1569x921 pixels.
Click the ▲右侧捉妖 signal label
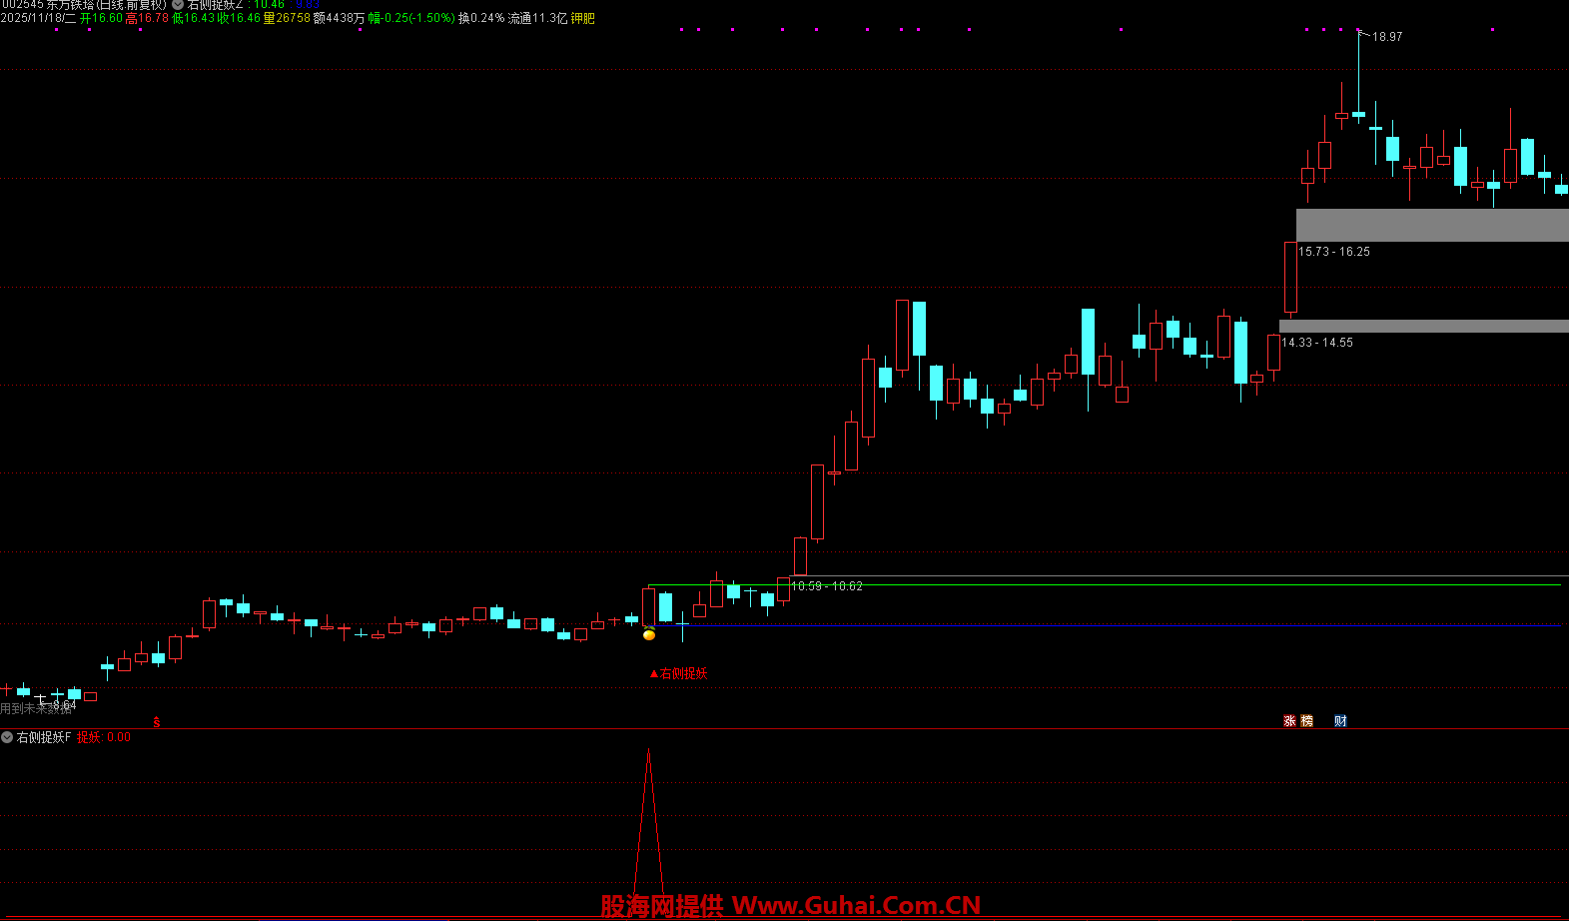coord(679,673)
